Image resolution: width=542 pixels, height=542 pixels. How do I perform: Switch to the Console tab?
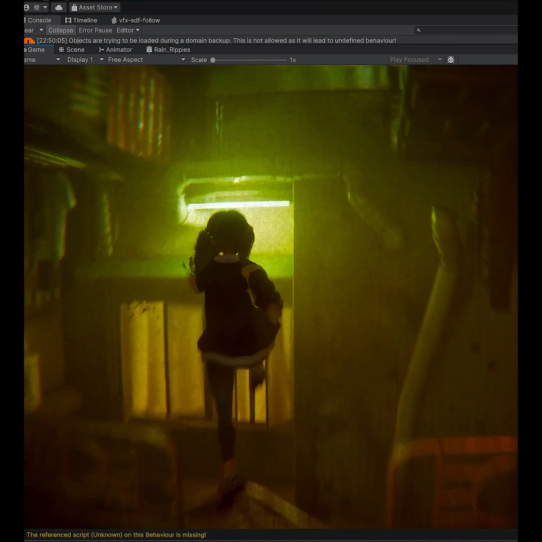tap(39, 21)
